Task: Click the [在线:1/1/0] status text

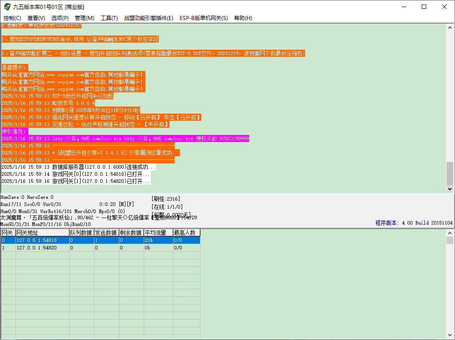Action: click(x=167, y=207)
